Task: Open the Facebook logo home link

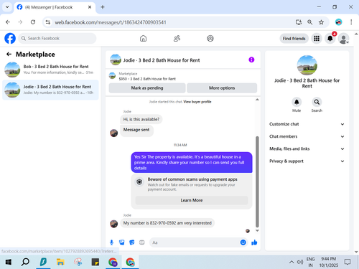Action: pos(10,39)
